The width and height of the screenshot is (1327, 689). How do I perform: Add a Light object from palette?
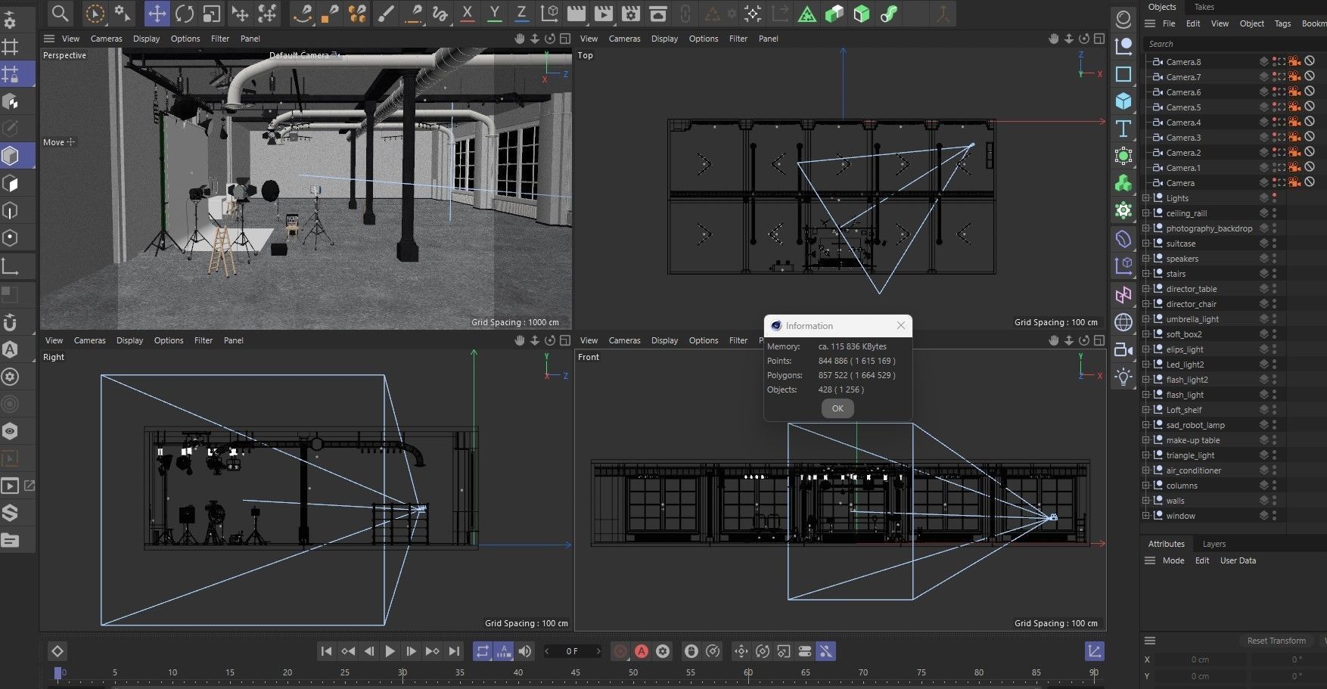click(x=1123, y=377)
